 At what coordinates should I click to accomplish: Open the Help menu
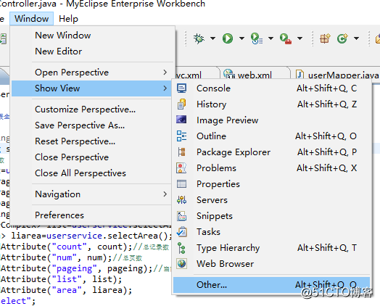point(68,19)
